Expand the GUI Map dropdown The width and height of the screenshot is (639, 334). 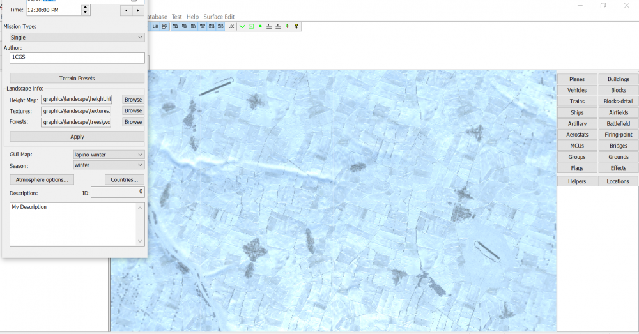point(109,155)
